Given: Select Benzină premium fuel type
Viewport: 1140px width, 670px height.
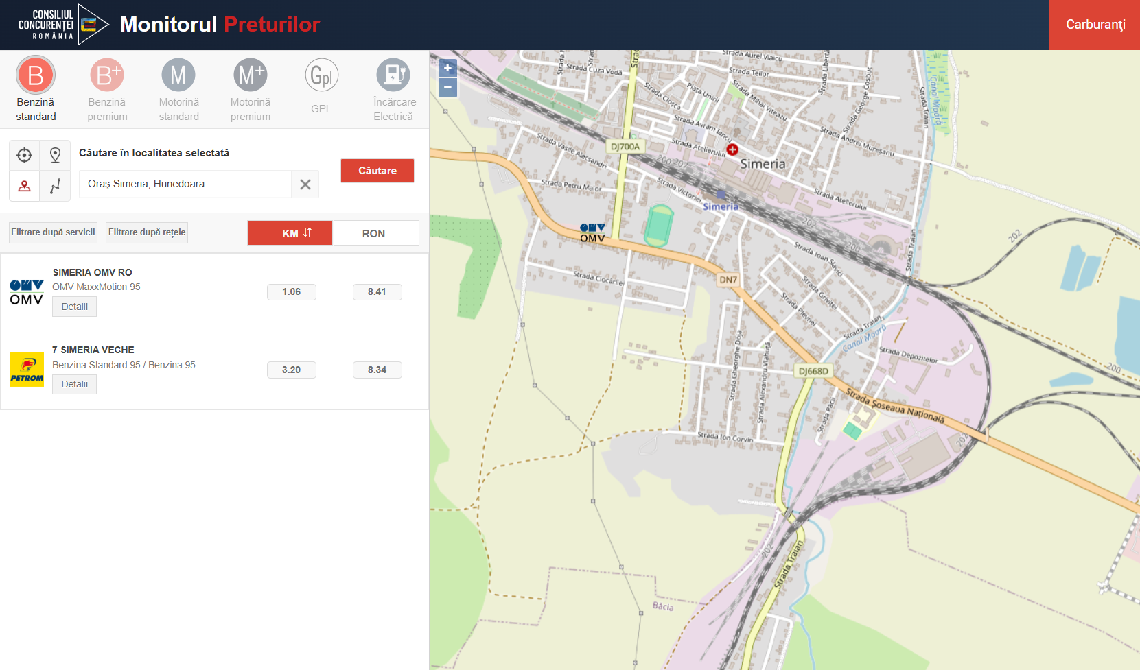Looking at the screenshot, I should [107, 75].
